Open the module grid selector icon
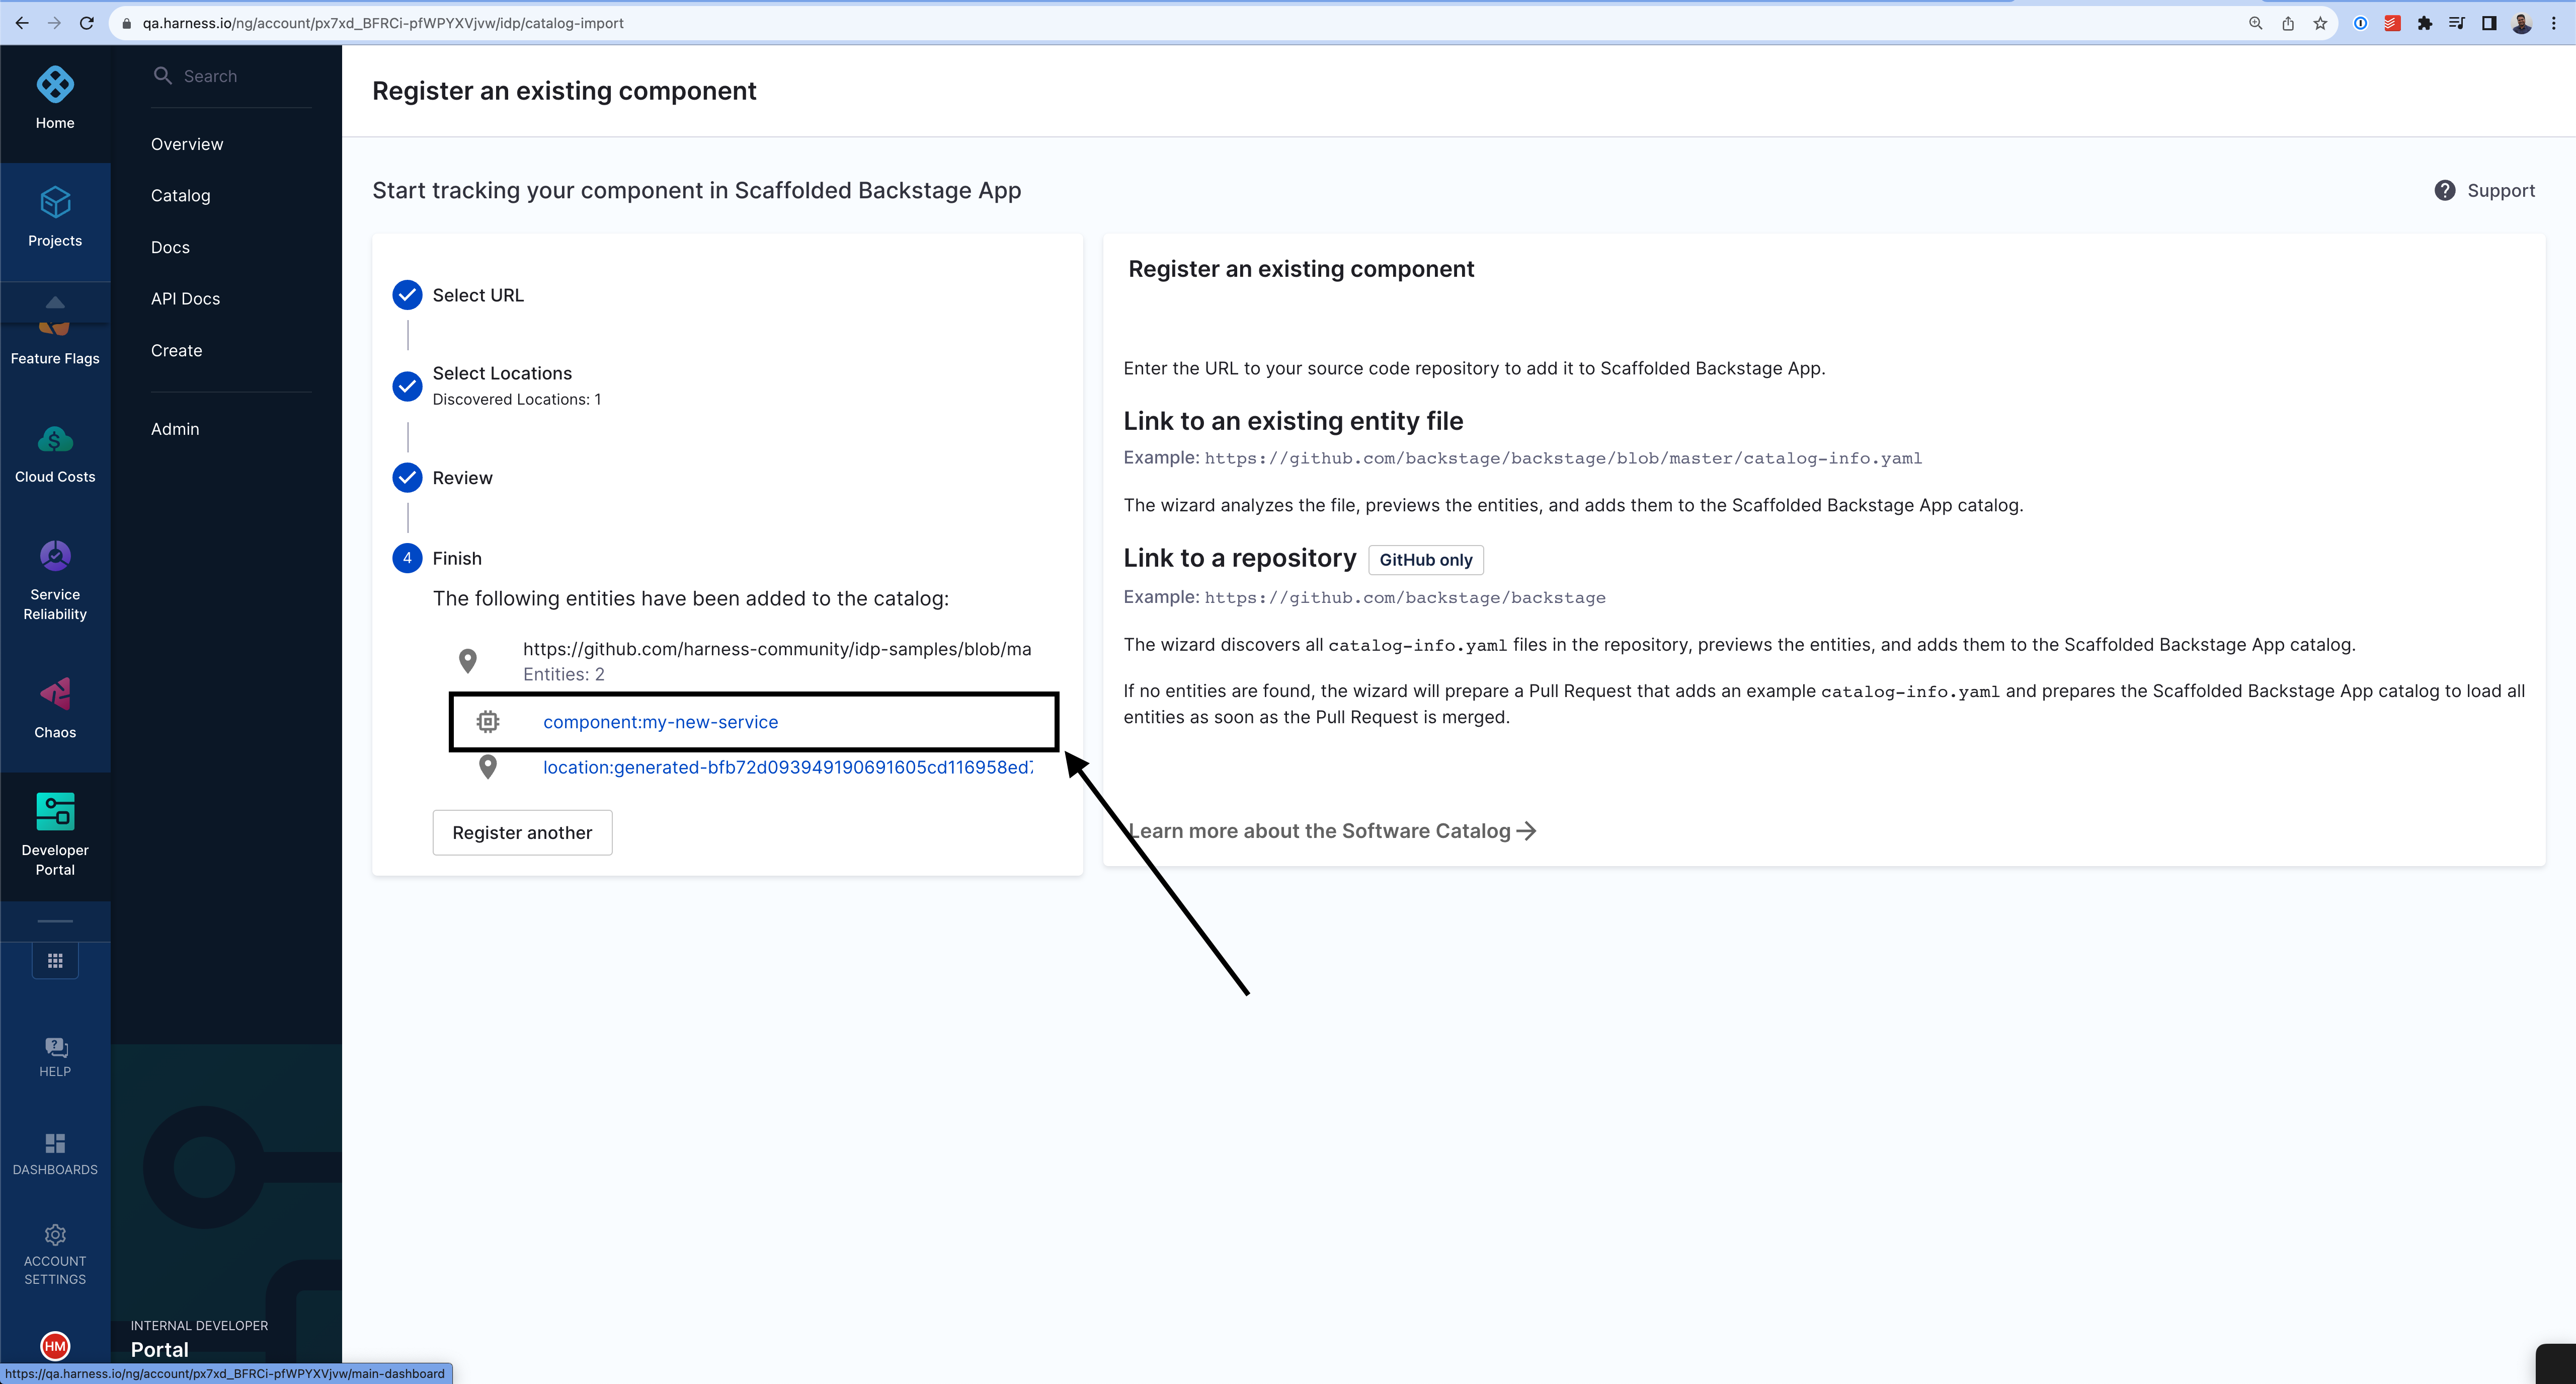Viewport: 2576px width, 1384px height. tap(55, 961)
